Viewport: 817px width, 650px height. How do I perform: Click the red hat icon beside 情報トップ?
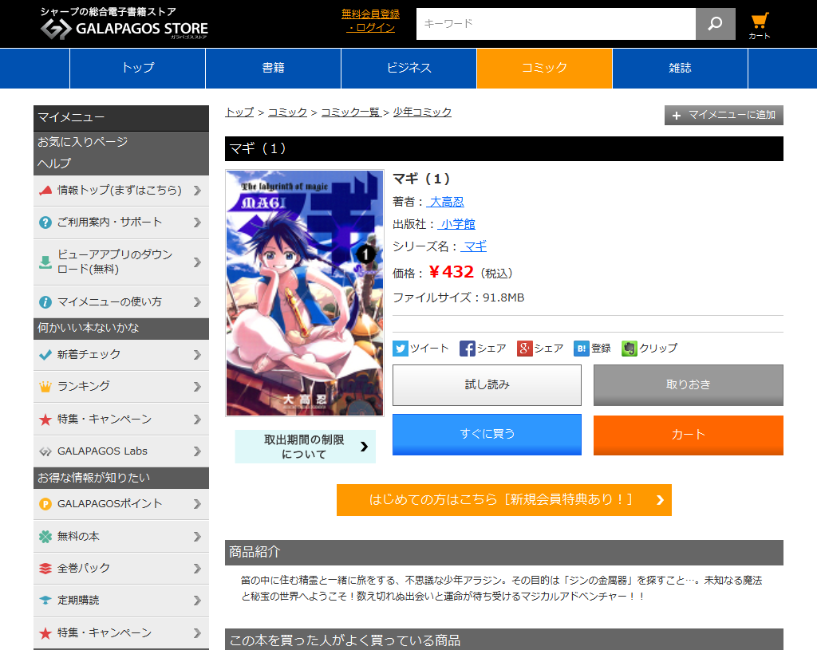click(x=45, y=190)
